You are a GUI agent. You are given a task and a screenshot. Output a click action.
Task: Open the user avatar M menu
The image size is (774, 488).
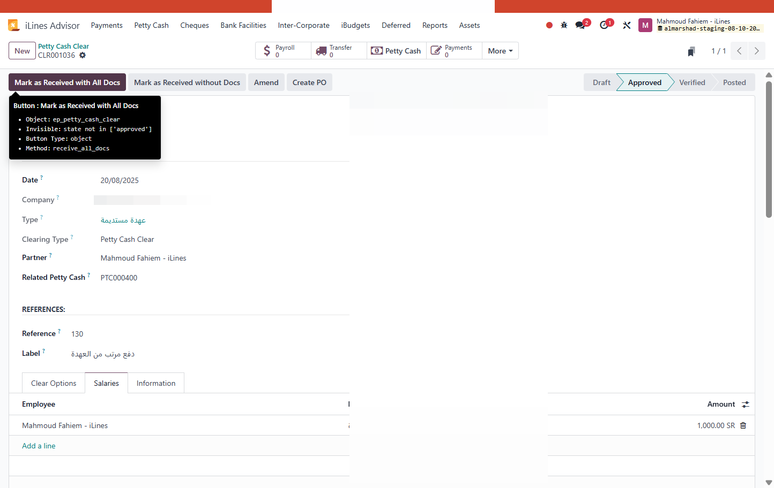tap(645, 25)
